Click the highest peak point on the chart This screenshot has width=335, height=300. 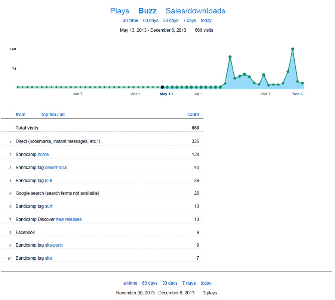[x=293, y=49]
